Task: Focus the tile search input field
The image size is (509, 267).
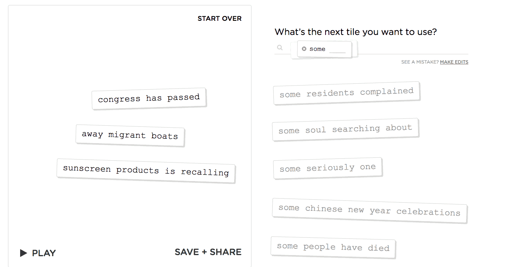Action: 410,48
